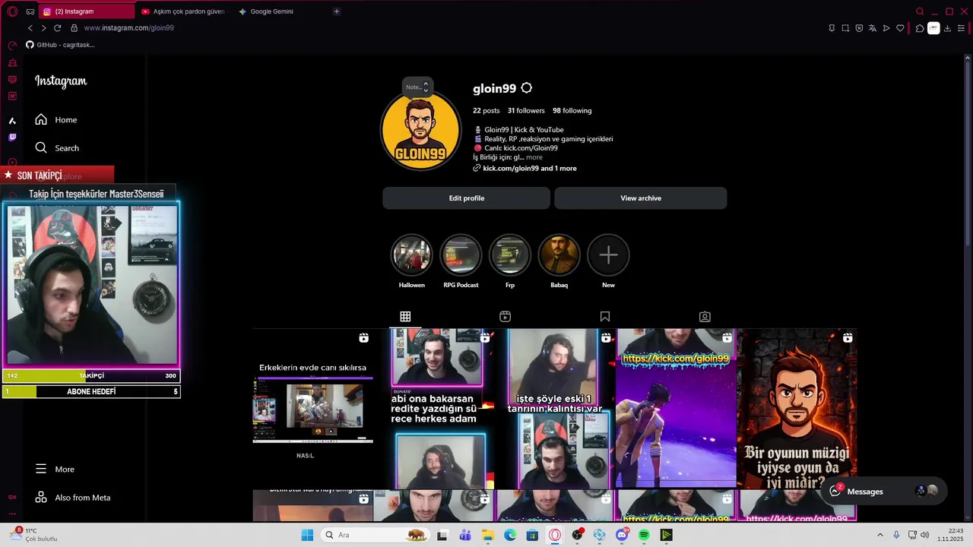Click the browser forward arrow

pyautogui.click(x=43, y=28)
